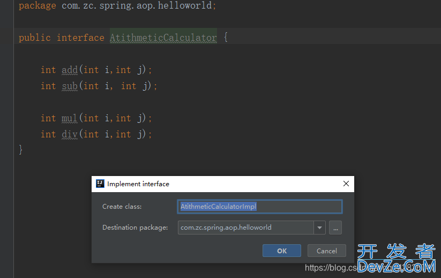Click OK in Implement interface dialog
This screenshot has height=278, width=441.
click(281, 251)
